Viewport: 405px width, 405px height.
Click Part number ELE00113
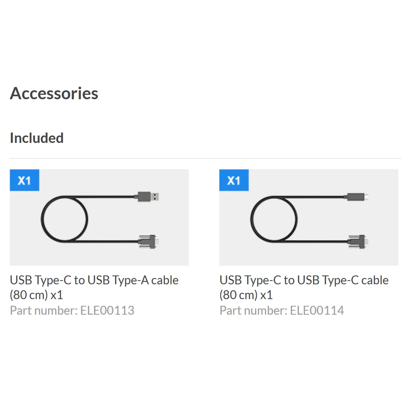pyautogui.click(x=72, y=311)
